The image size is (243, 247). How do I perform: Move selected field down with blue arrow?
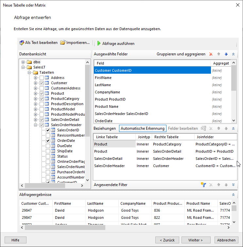click(x=226, y=54)
